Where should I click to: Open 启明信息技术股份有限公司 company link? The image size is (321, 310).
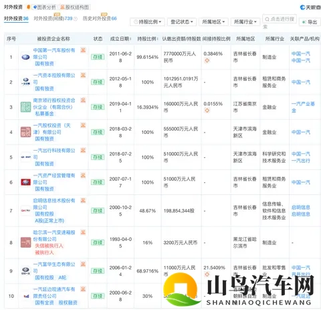pos(54,204)
